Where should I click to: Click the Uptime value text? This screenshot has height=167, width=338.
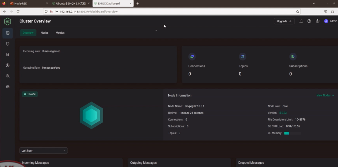(191, 113)
